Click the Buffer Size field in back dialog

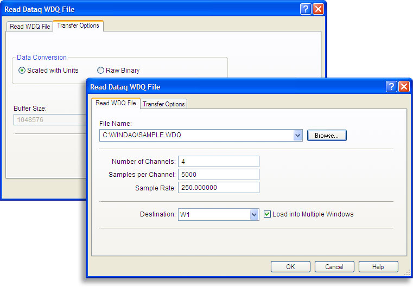coord(50,120)
